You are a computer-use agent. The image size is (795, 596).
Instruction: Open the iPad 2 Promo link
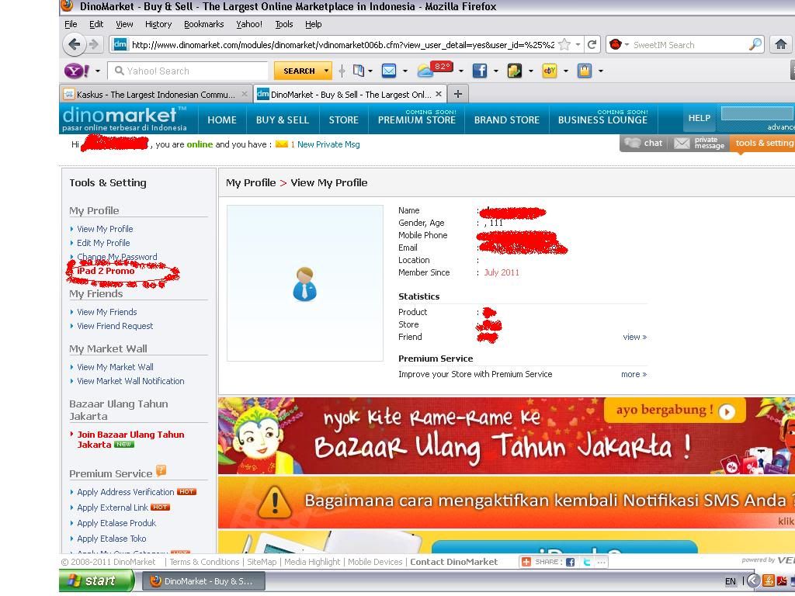[x=106, y=271]
